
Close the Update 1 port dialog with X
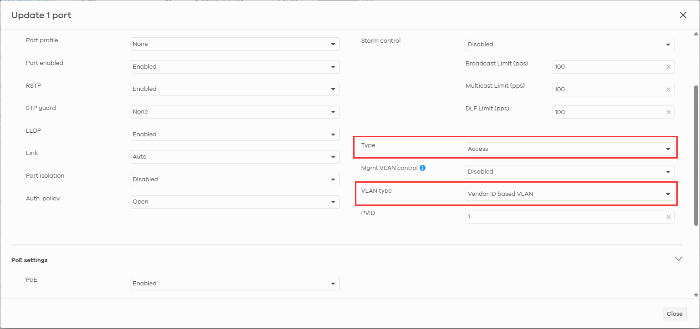point(683,15)
